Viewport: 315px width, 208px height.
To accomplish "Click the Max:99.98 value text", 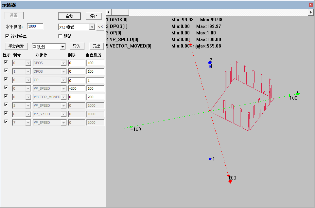I will 211,20.
